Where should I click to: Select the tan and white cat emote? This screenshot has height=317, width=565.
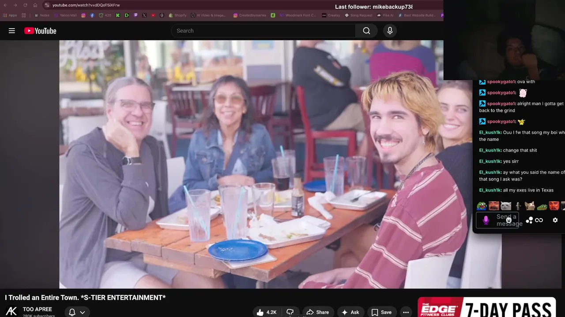point(530,206)
